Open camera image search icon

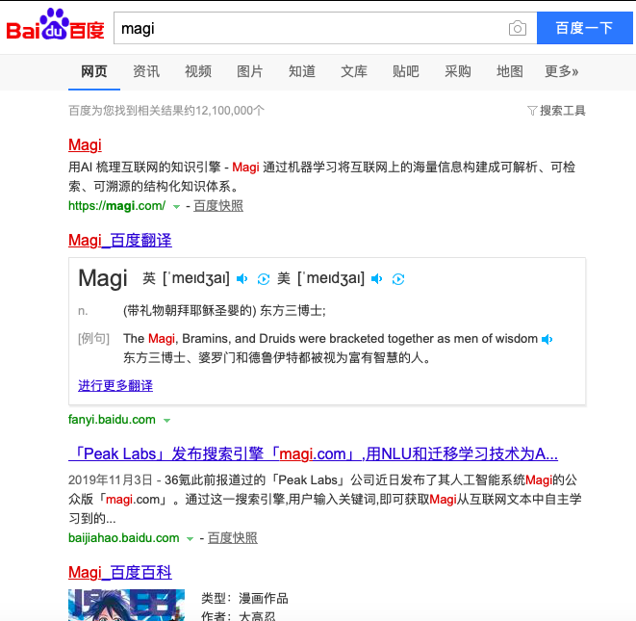(x=517, y=28)
